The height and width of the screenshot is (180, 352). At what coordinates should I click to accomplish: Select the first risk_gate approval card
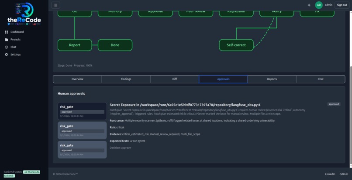pos(82,111)
